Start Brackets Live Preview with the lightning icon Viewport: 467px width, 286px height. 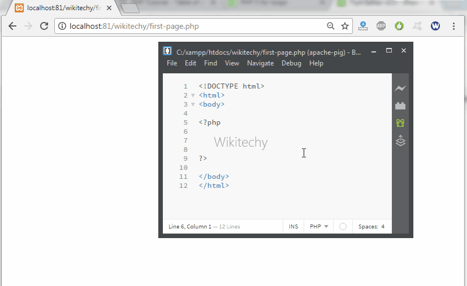400,88
